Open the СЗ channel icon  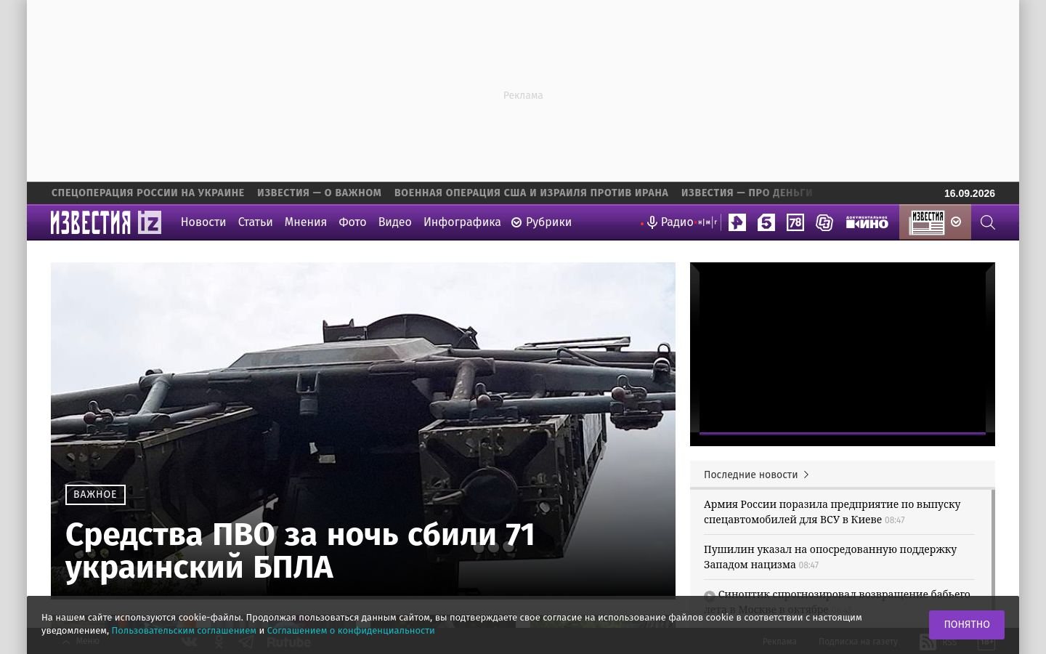click(824, 222)
